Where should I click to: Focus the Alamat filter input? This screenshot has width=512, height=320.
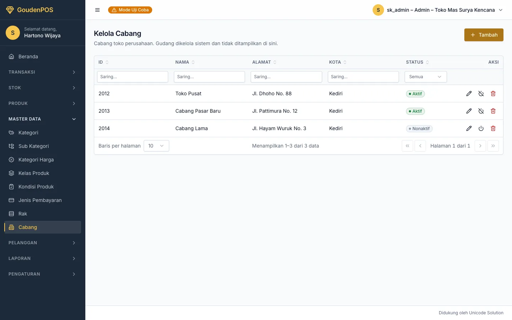click(x=286, y=77)
